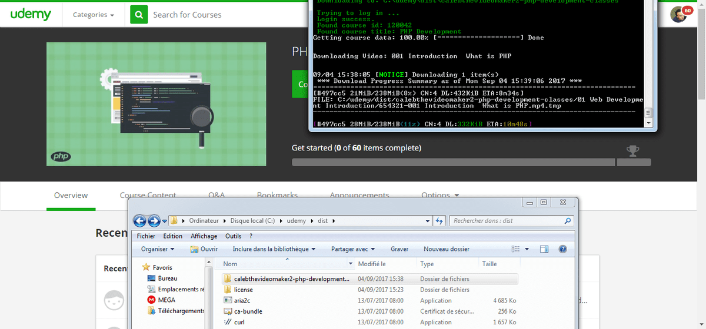Click the aria2c application icon
This screenshot has height=329, width=706.
(x=228, y=300)
